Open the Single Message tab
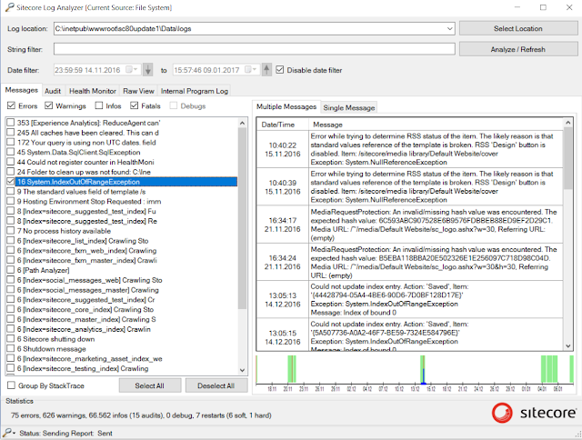582x440 pixels. [x=349, y=107]
